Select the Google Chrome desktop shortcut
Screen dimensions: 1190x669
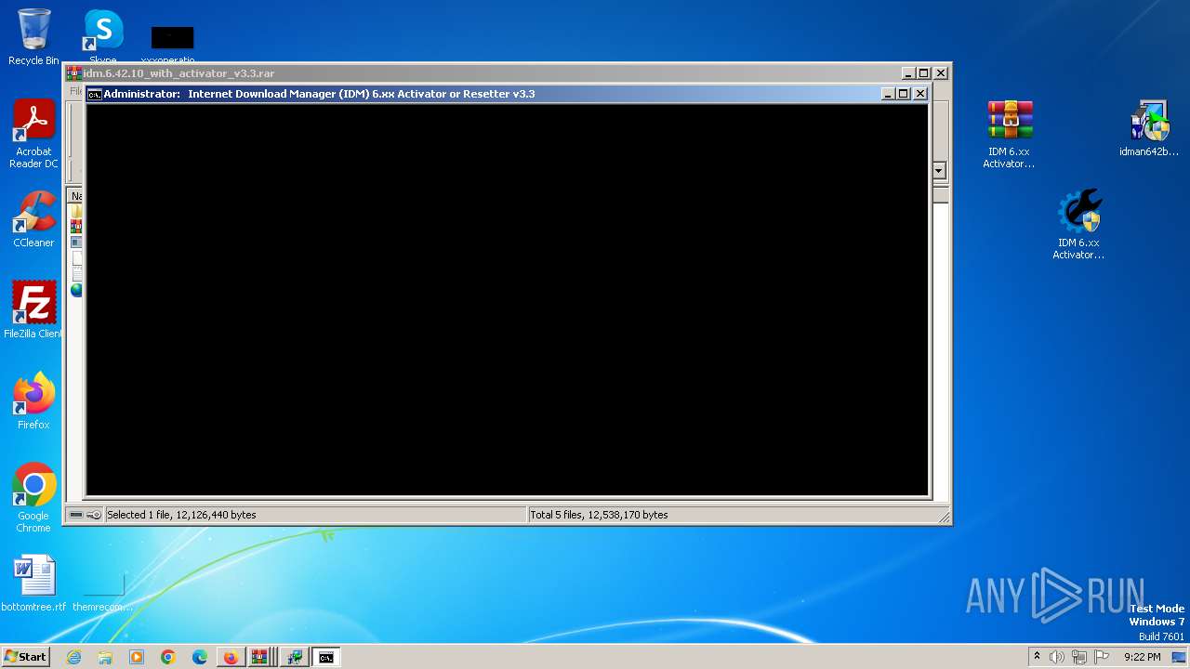pyautogui.click(x=33, y=498)
